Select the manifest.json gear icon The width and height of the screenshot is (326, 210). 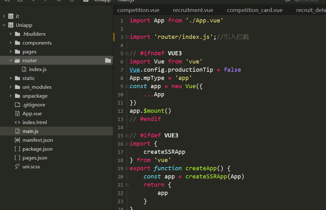pyautogui.click(x=17, y=140)
